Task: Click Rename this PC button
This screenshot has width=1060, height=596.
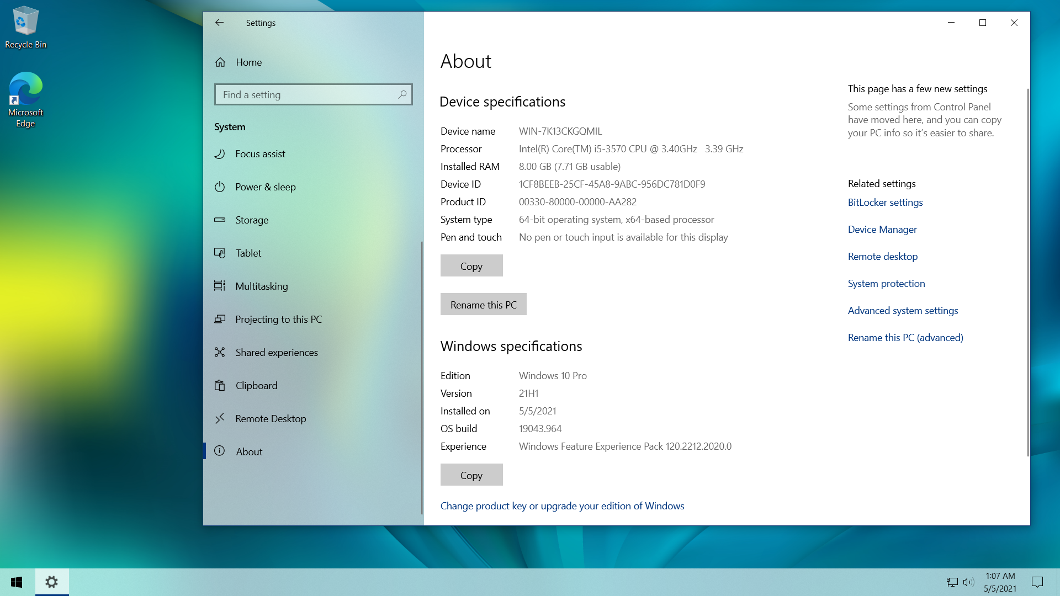Action: pyautogui.click(x=483, y=305)
